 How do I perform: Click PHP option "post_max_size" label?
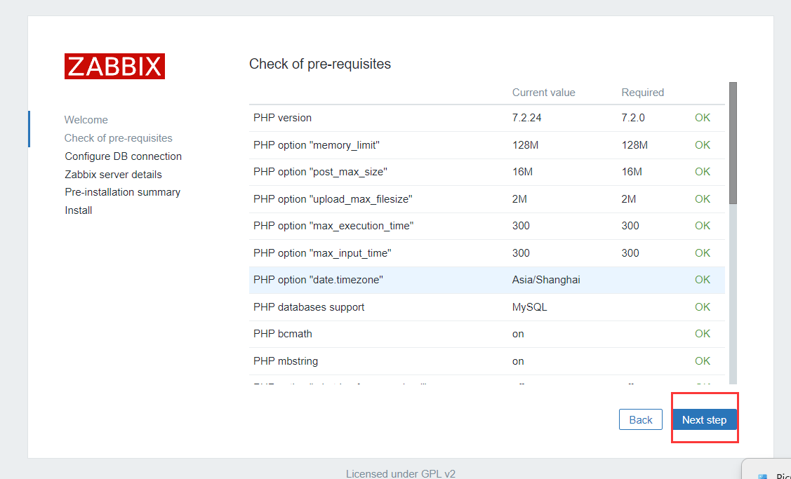pyautogui.click(x=320, y=172)
